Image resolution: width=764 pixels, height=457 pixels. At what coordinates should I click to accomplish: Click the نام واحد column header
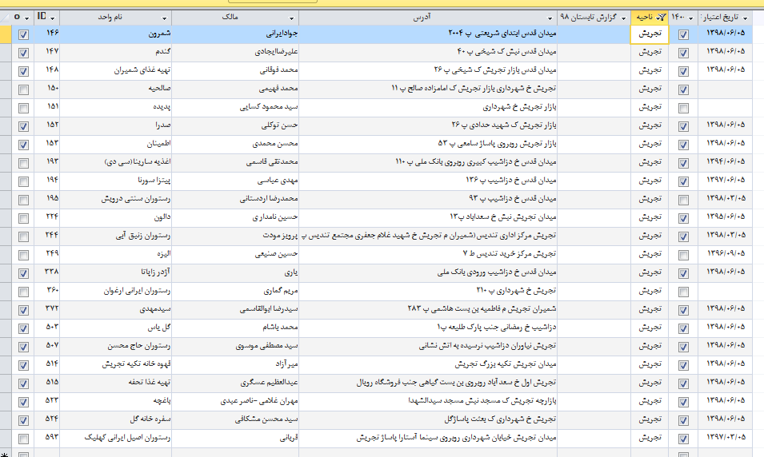(115, 18)
